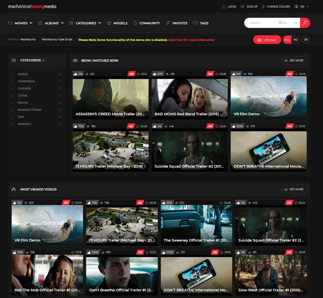This screenshot has width=323, height=298.
Task: Click See More in Being Watched Now
Action: pos(294,60)
